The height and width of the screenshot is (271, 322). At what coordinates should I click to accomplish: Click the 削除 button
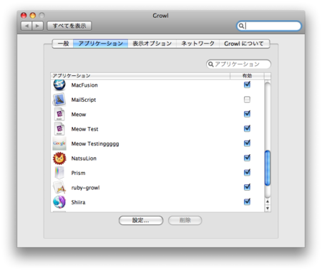pyautogui.click(x=185, y=220)
